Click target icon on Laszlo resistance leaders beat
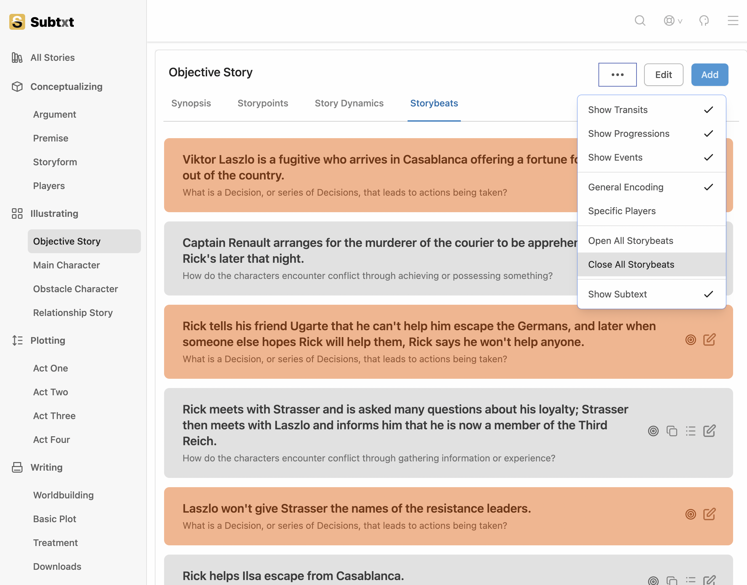 point(690,514)
